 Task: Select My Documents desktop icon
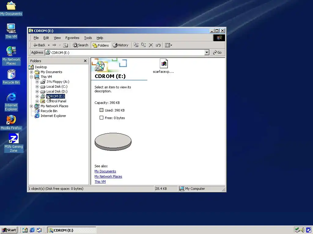click(11, 8)
